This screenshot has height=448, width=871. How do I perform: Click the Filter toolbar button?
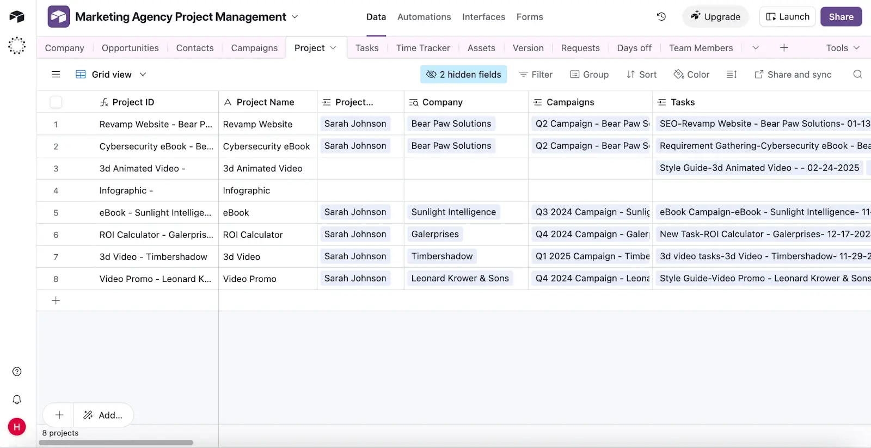point(536,75)
